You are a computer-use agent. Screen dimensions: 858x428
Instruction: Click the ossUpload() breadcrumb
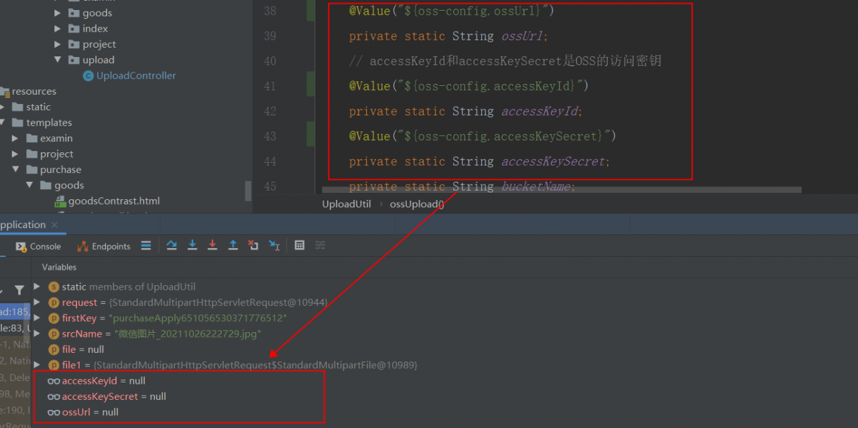coord(417,204)
